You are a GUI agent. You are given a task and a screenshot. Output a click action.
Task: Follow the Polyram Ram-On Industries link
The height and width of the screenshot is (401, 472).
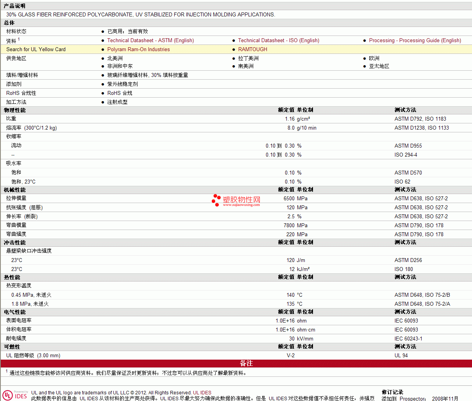139,49
